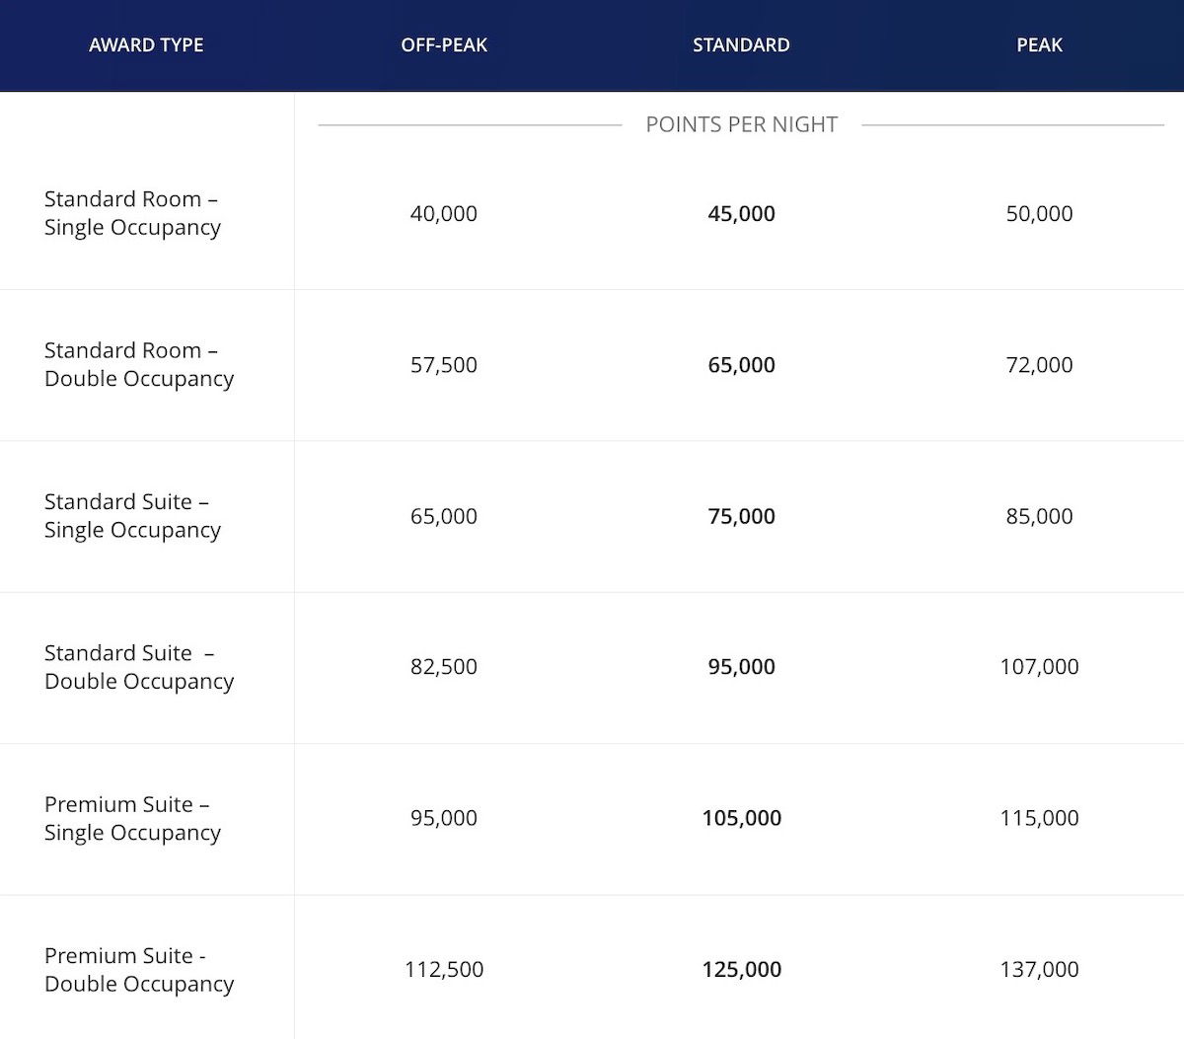Screen dimensions: 1184x1039
Task: Click the POINTS PER NIGHT label
Action: coord(741,124)
